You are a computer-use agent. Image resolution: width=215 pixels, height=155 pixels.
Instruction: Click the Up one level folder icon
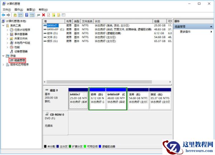(x=15, y=15)
